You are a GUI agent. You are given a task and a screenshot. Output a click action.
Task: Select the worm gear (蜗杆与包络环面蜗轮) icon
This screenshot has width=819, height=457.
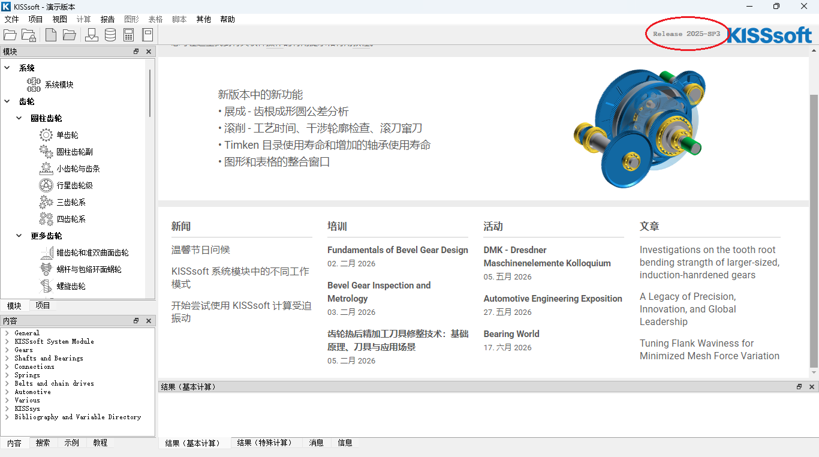click(46, 269)
